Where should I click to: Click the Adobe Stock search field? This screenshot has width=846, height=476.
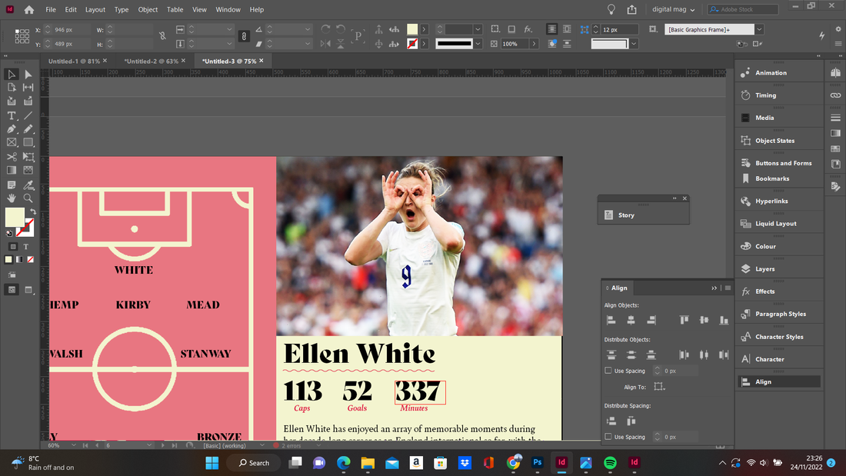point(744,9)
